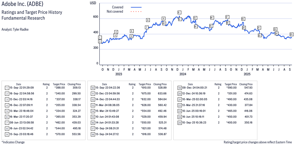Image resolution: width=295 pixels, height=144 pixels.
Task: Click Ratings and Target Price History heading
Action: pos(32,12)
